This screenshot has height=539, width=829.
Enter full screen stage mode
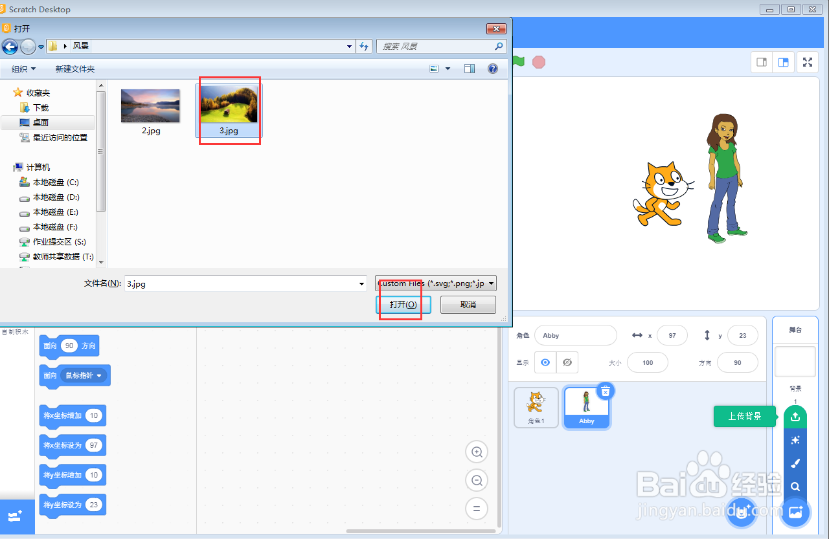808,62
